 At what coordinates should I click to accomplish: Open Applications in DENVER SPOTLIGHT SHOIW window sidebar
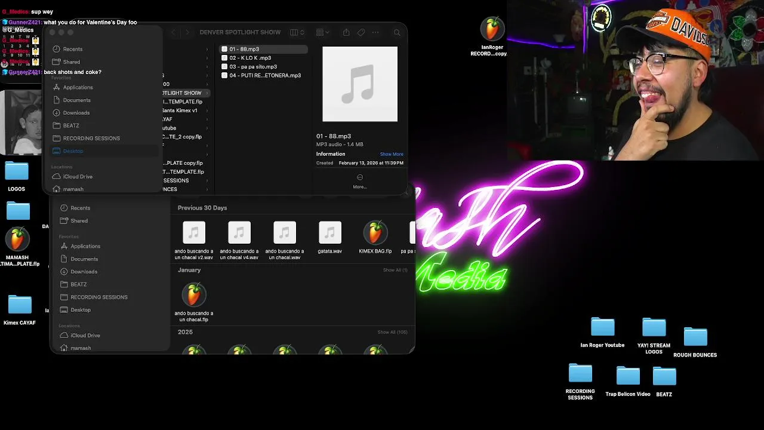[72, 87]
